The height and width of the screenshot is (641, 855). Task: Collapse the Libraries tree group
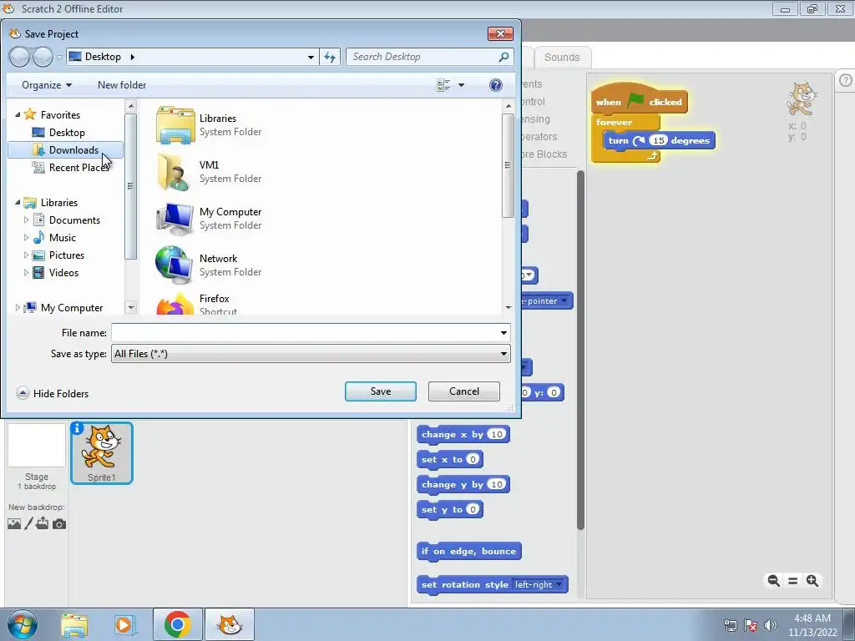tap(18, 203)
